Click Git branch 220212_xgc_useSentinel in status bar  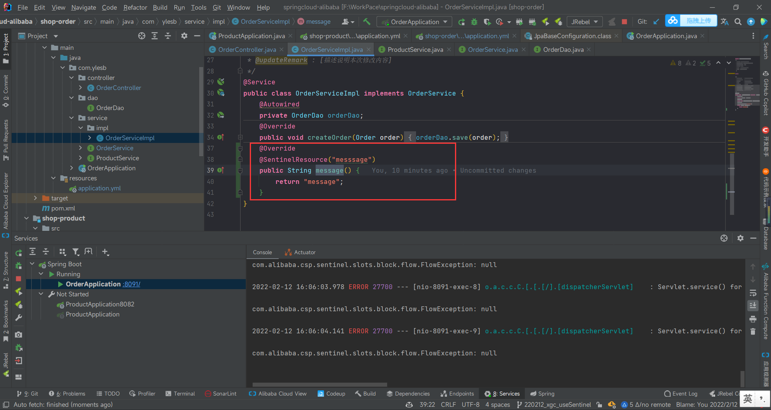553,404
